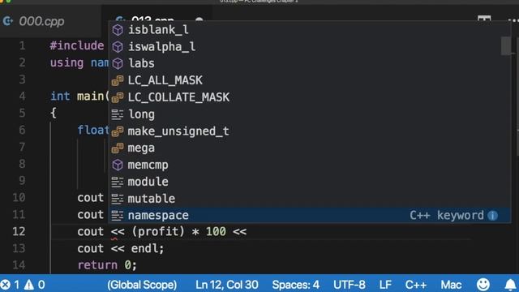Click the warnings triangle in status bar
519x292 pixels.
pos(34,285)
